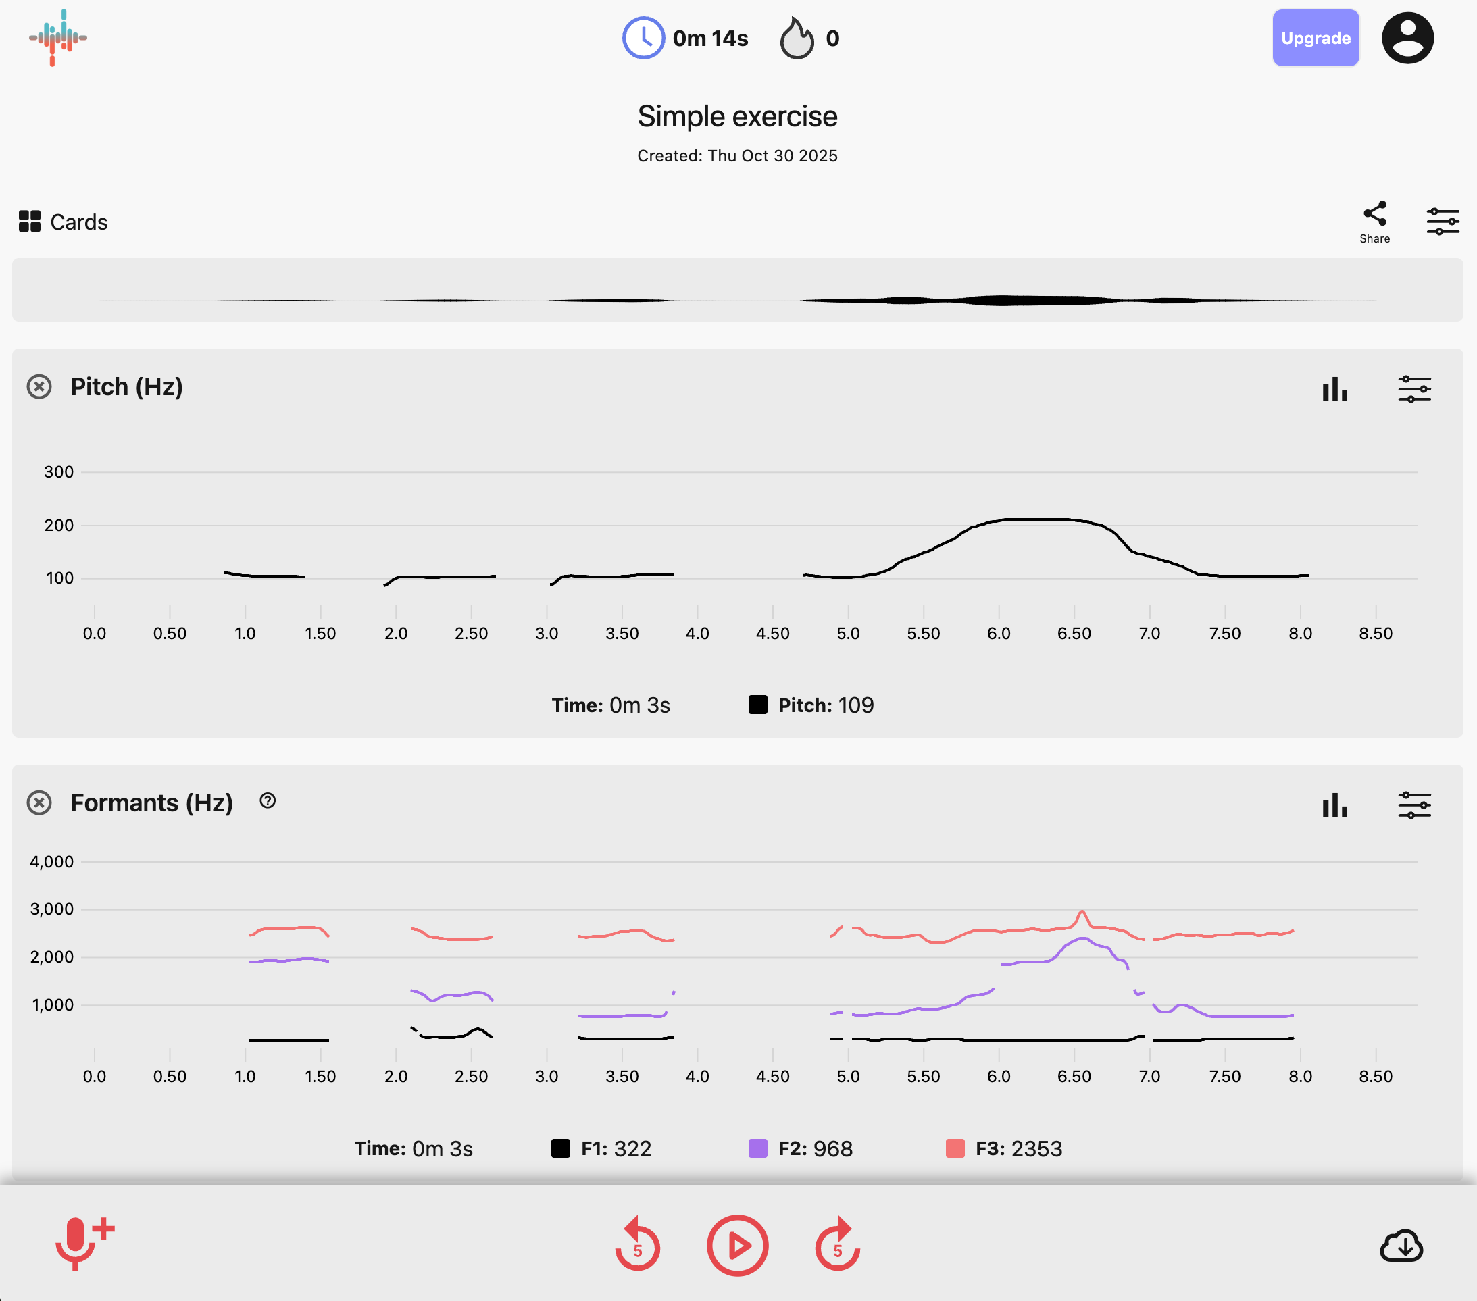Click the audio waveform overview strip

(737, 290)
